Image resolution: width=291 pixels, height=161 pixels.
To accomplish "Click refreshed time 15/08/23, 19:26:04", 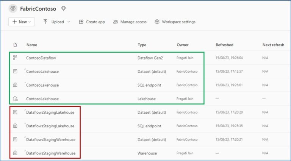I will (229, 58).
